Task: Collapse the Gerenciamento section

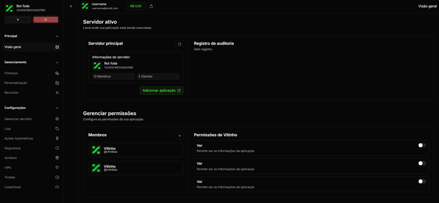Action: coord(57,63)
